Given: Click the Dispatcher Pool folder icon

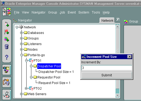Looking at the screenshot, I should click(35, 66).
